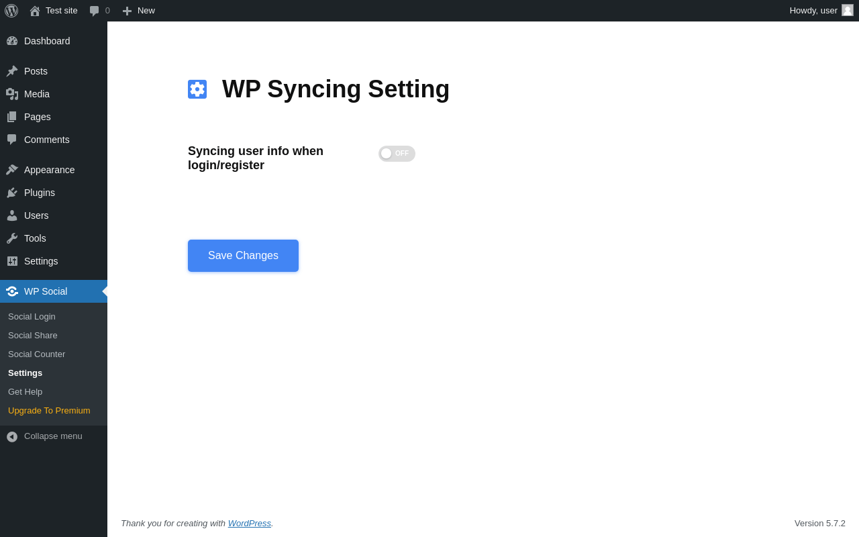This screenshot has height=537, width=859.
Task: Toggle syncing user info switch
Action: click(x=397, y=154)
